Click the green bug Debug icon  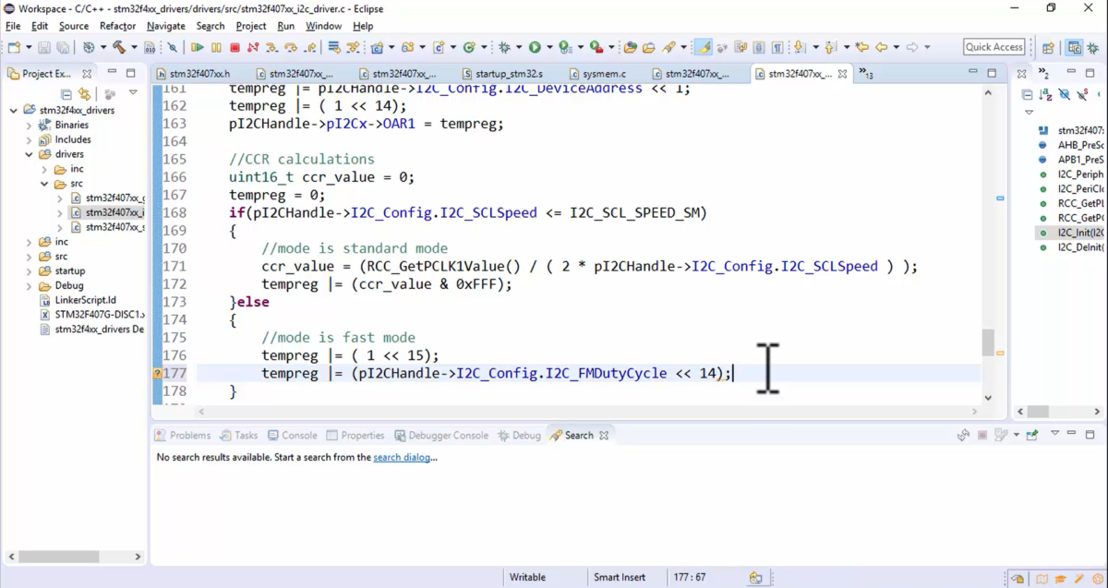(504, 47)
